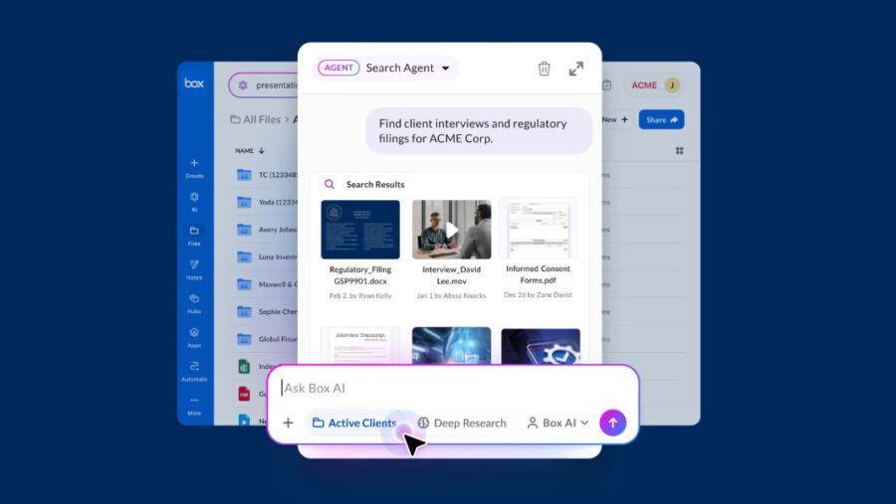Open More options in the sidebar
Screen dimensions: 896x504
pyautogui.click(x=194, y=406)
